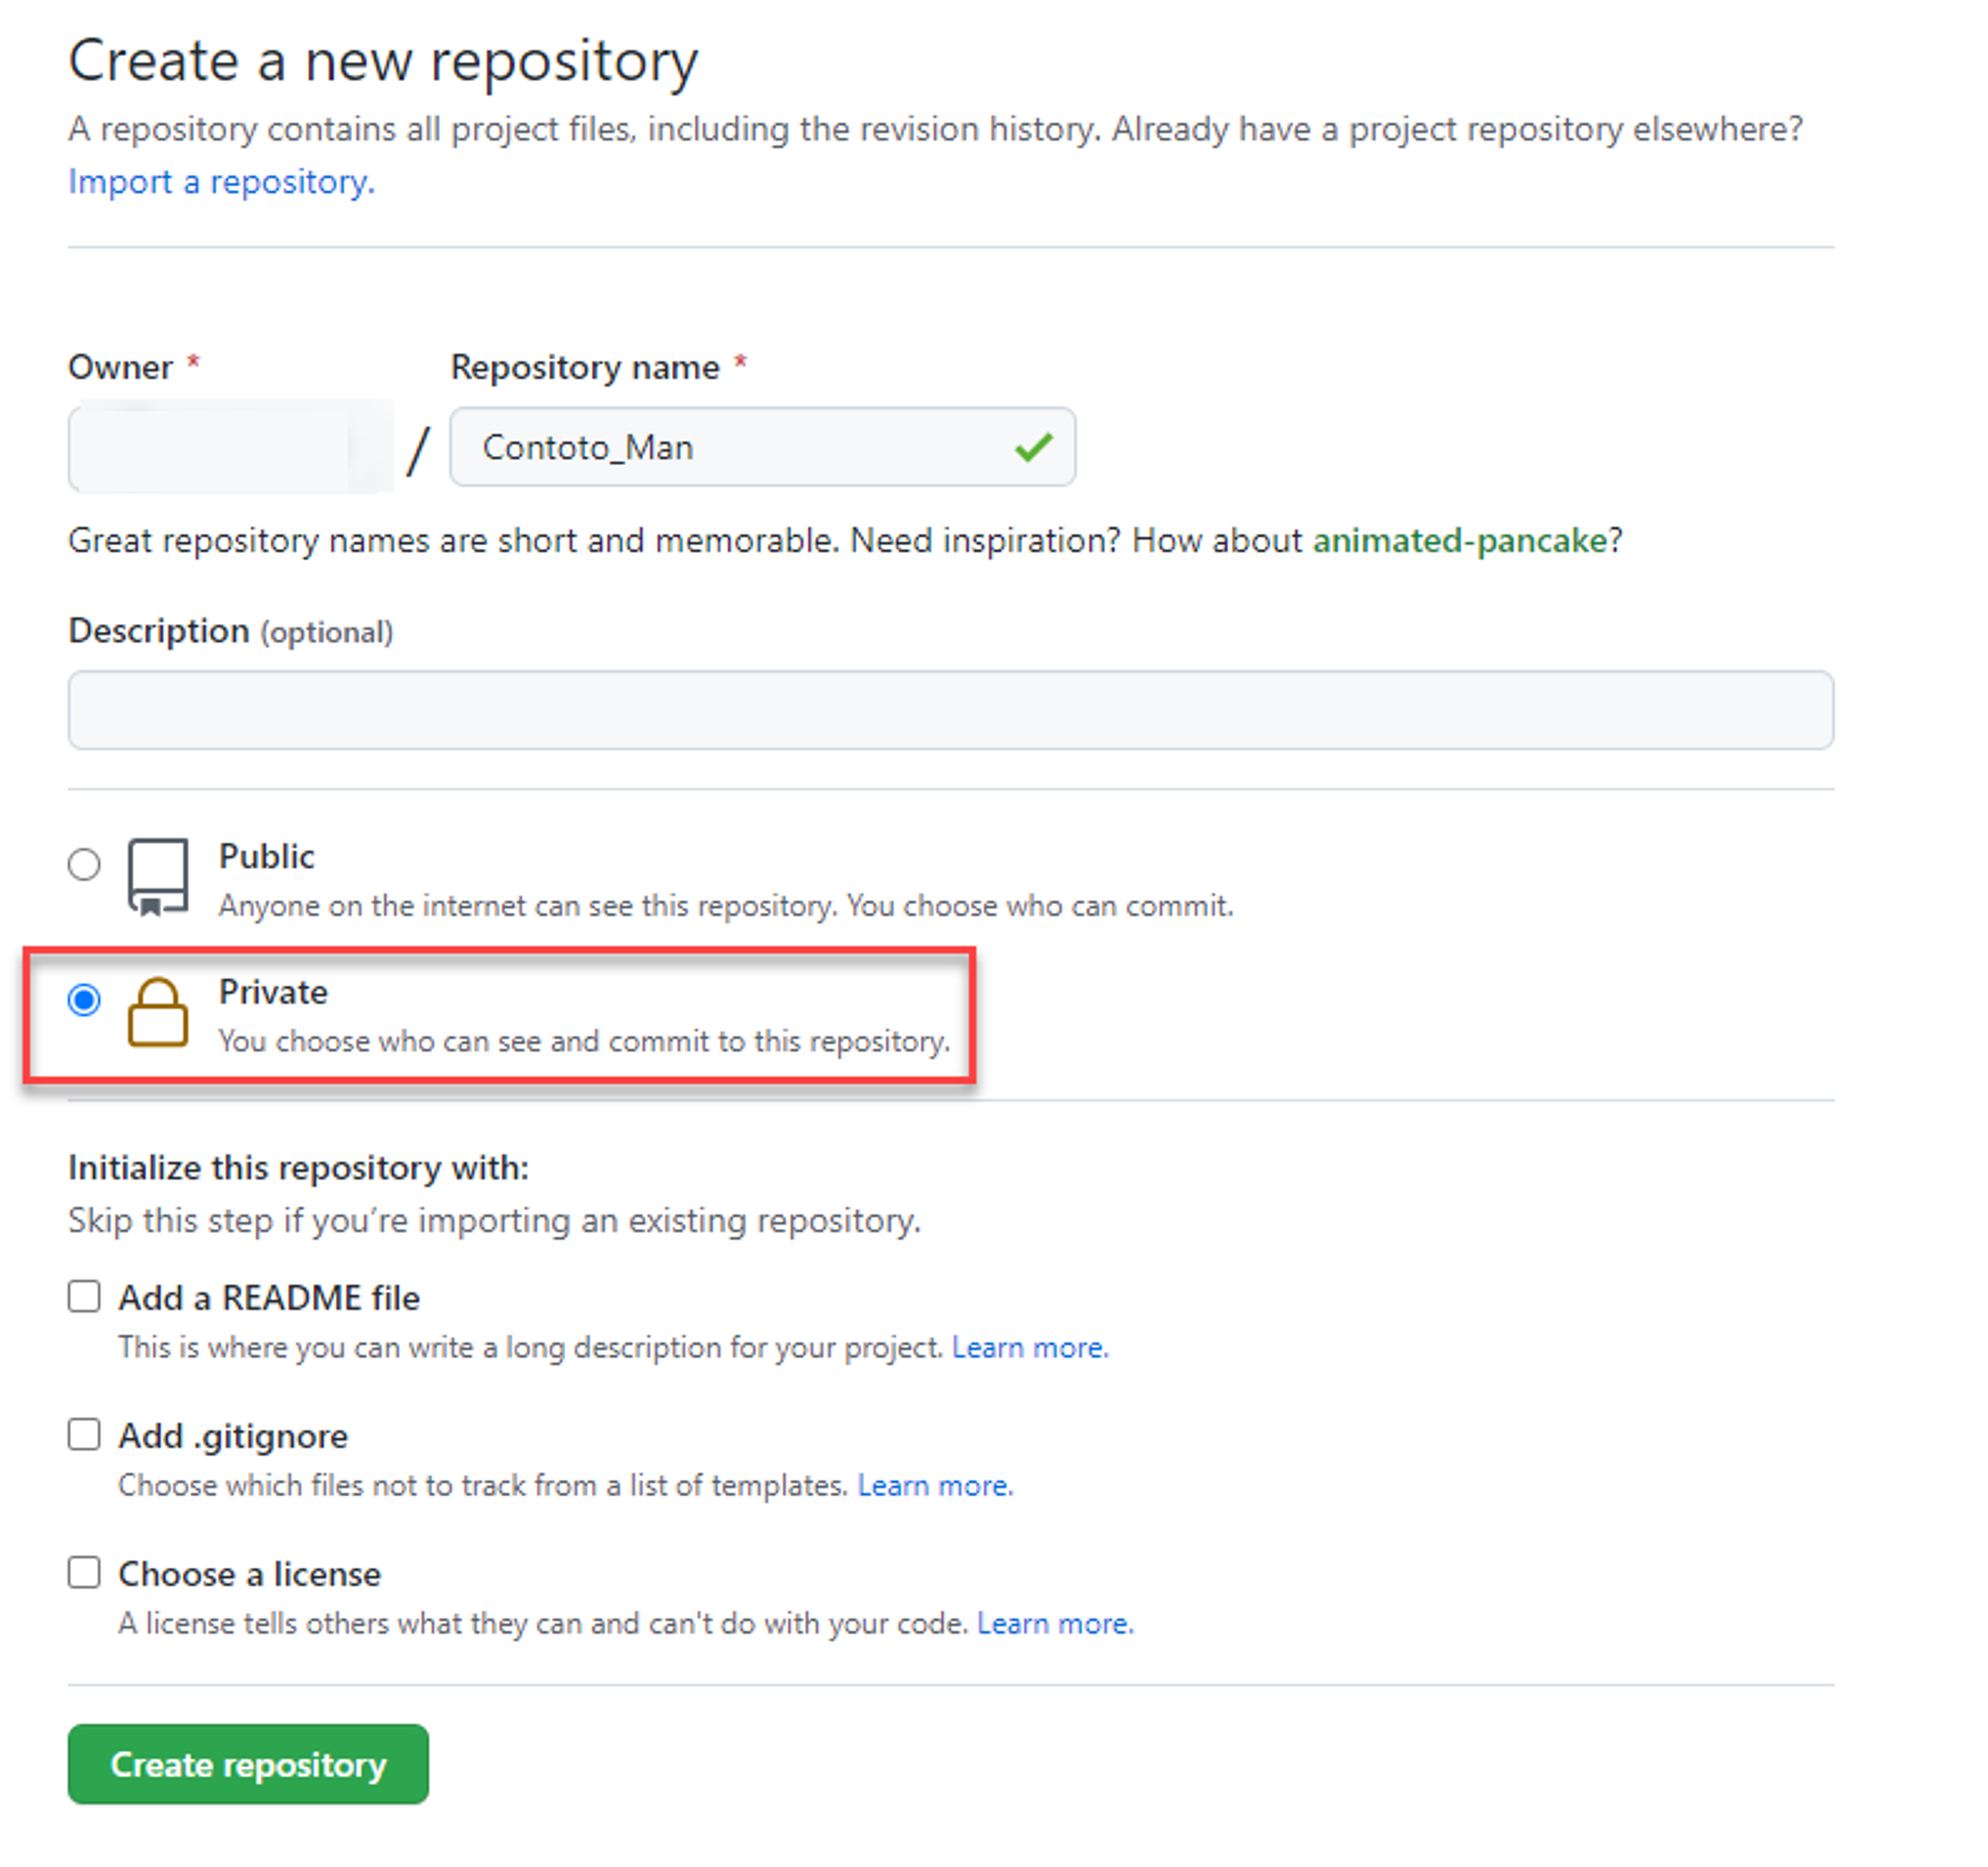
Task: Select the Private radio button
Action: 84,999
